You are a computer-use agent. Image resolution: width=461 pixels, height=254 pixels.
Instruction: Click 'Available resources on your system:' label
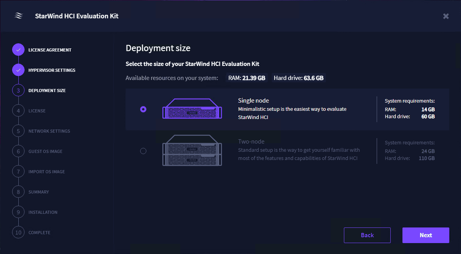coord(172,78)
